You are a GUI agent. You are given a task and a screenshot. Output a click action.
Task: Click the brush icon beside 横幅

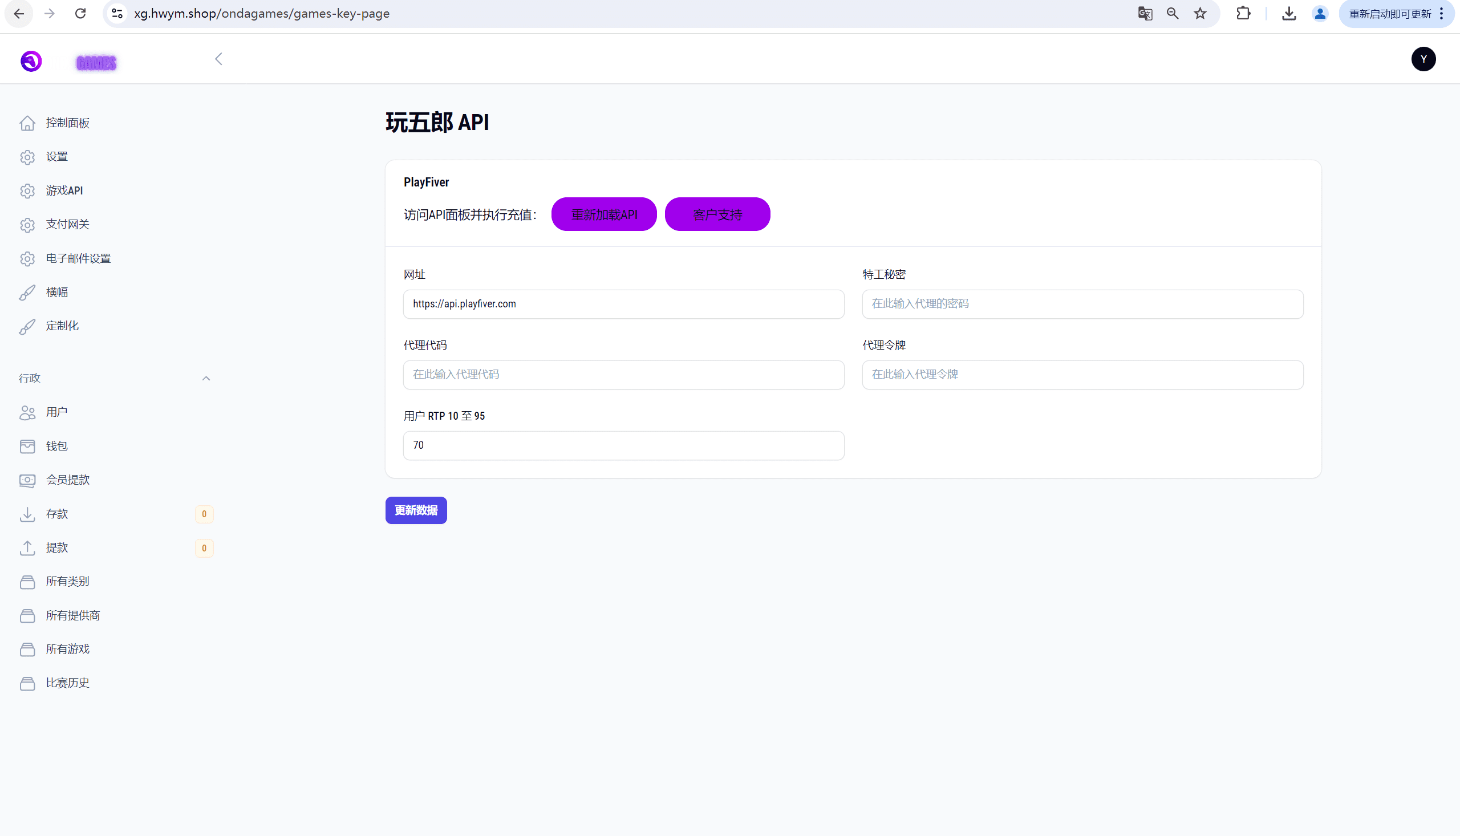(x=27, y=292)
